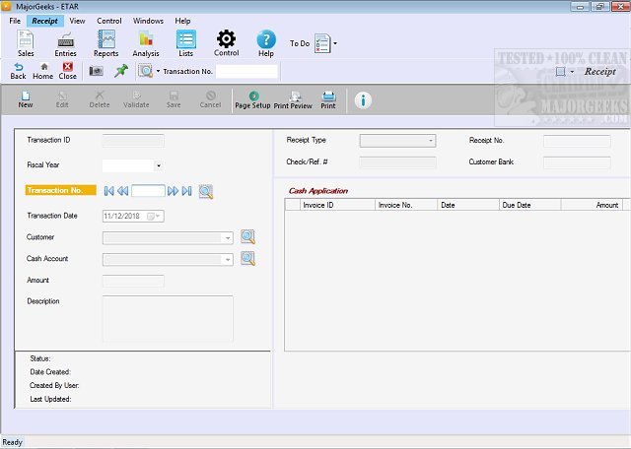The height and width of the screenshot is (449, 631).
Task: Click the Control gear icon
Action: point(227,41)
